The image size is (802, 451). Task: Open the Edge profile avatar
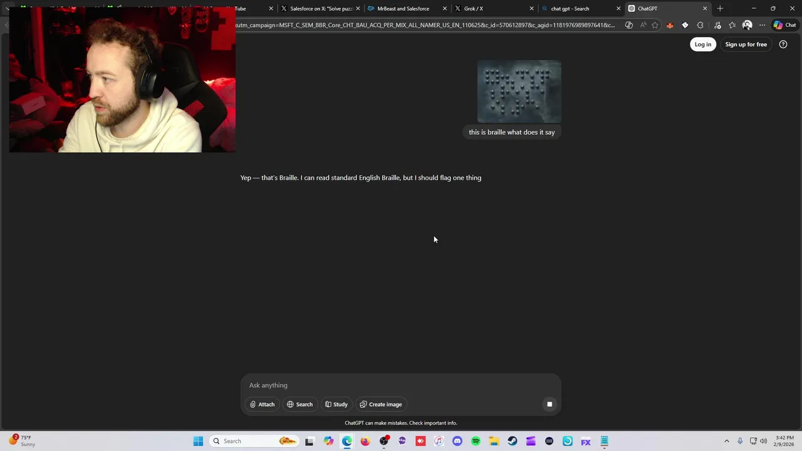click(747, 25)
